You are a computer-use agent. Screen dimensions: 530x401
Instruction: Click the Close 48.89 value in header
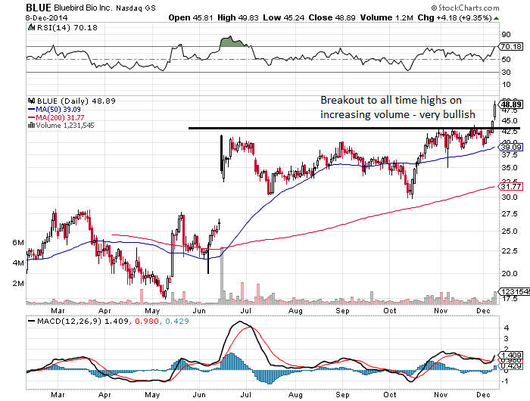click(332, 17)
